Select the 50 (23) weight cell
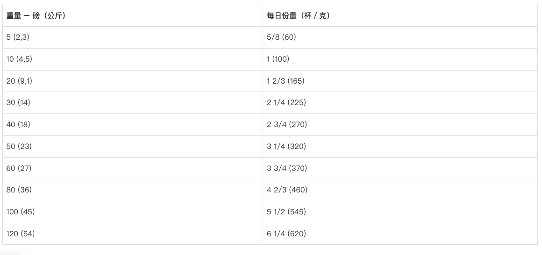Image resolution: width=542 pixels, height=255 pixels. tap(19, 147)
